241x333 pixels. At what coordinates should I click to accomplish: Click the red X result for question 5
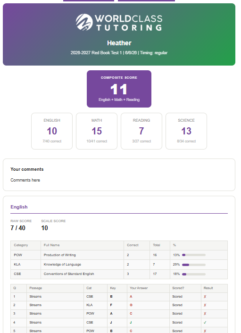(205, 331)
